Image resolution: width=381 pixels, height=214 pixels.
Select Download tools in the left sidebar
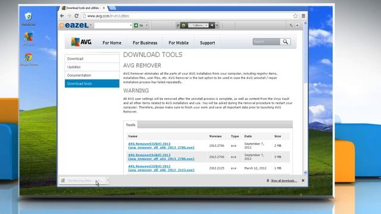coord(92,83)
